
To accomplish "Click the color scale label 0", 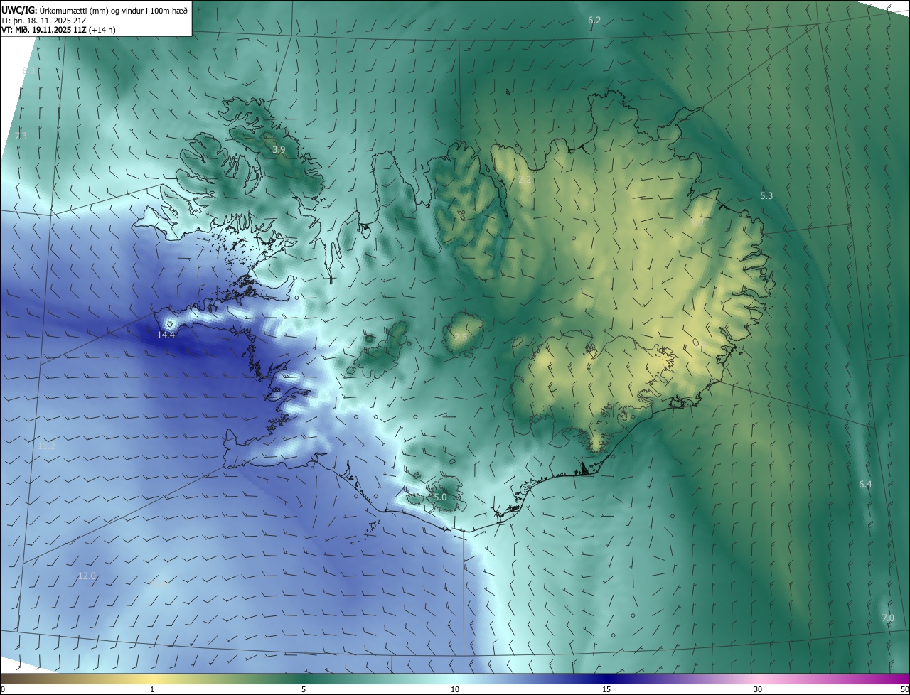I will [x=3, y=689].
